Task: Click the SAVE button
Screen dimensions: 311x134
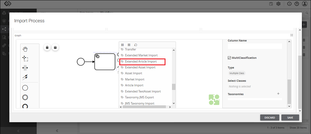Action: (290, 118)
